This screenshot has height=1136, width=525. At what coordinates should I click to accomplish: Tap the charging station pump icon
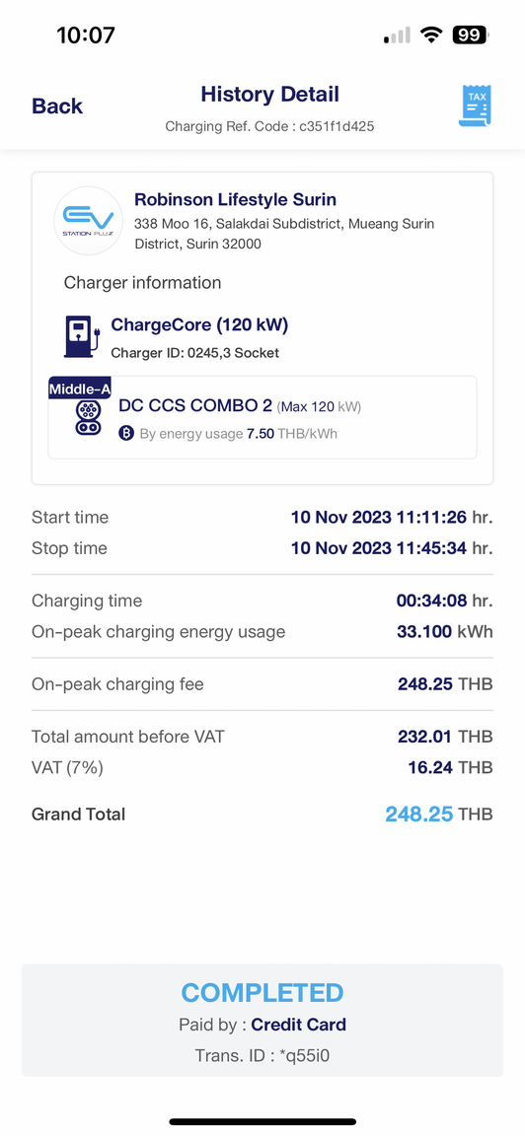coord(81,335)
